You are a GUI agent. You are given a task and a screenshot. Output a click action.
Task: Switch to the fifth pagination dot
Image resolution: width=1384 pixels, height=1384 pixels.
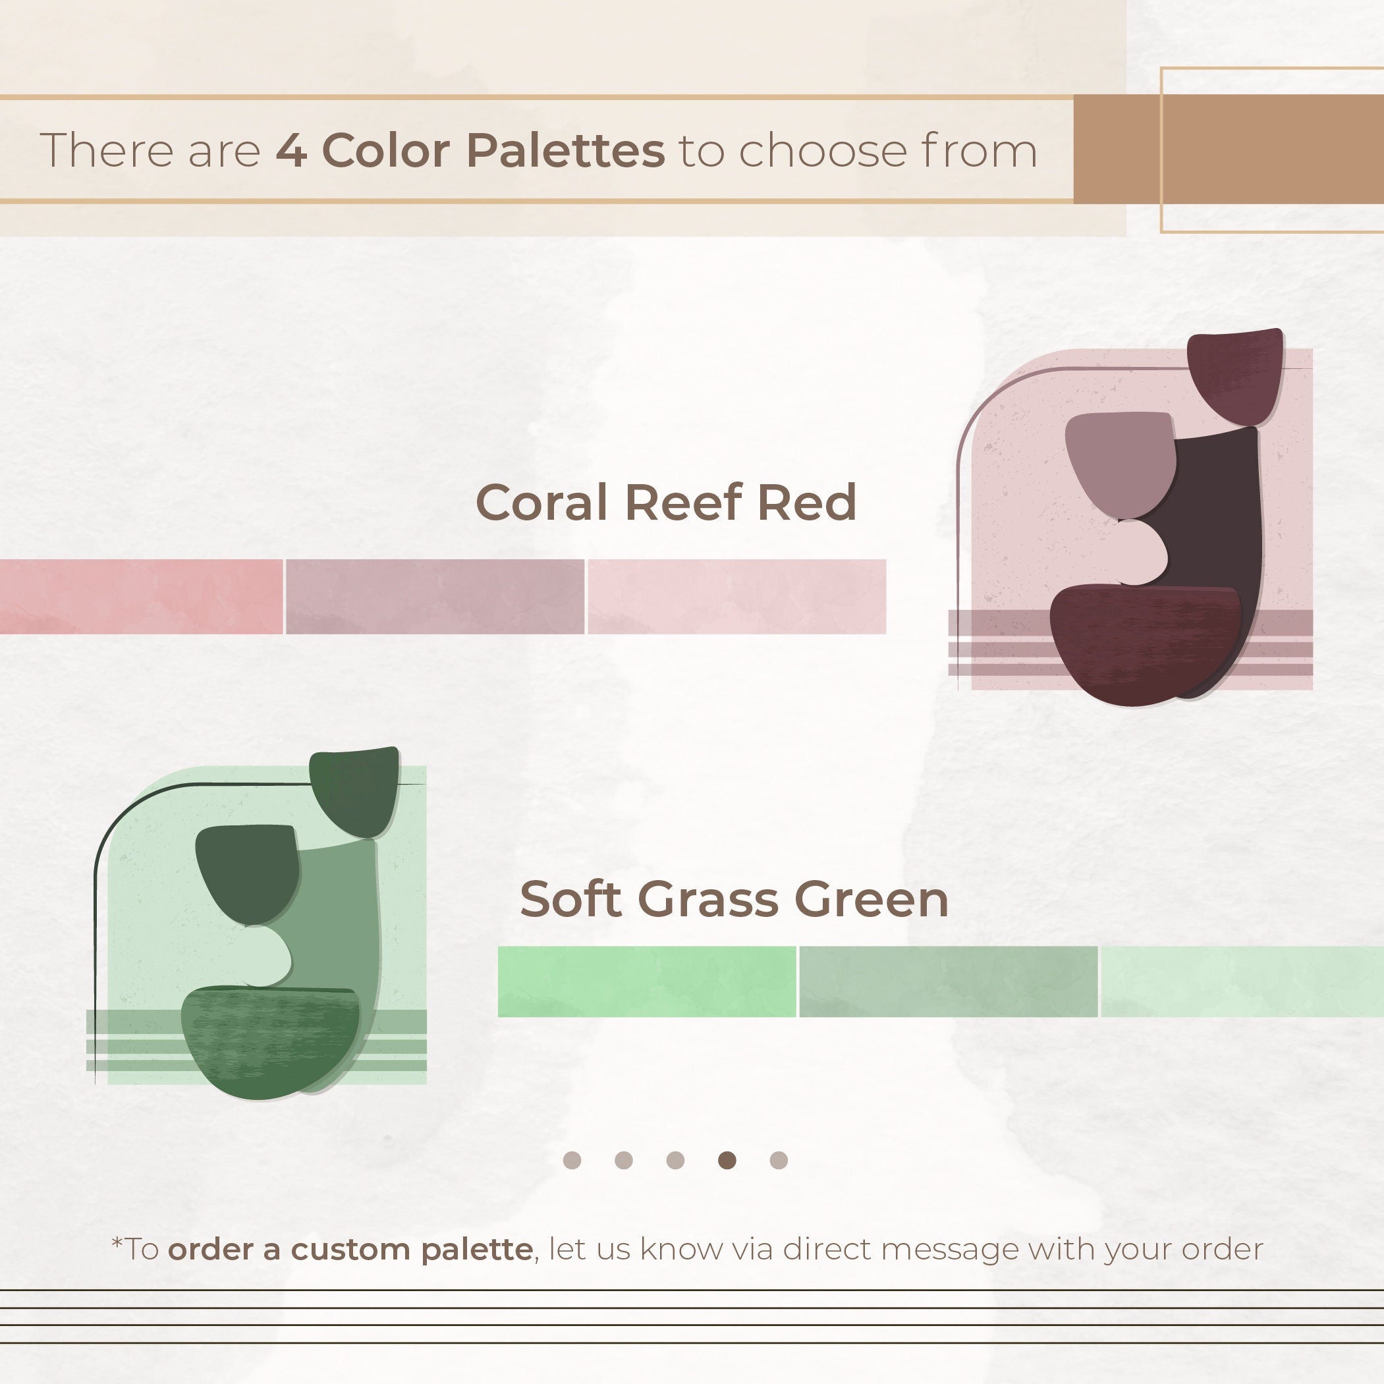tap(779, 1161)
